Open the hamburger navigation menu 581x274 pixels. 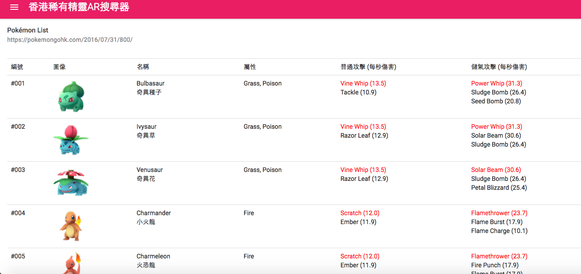point(14,7)
